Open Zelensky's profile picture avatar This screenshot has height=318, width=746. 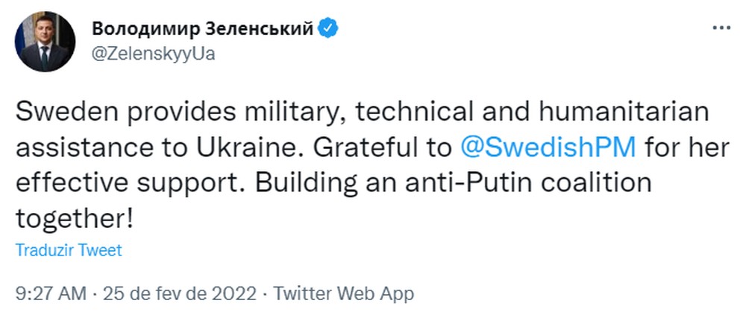click(46, 41)
